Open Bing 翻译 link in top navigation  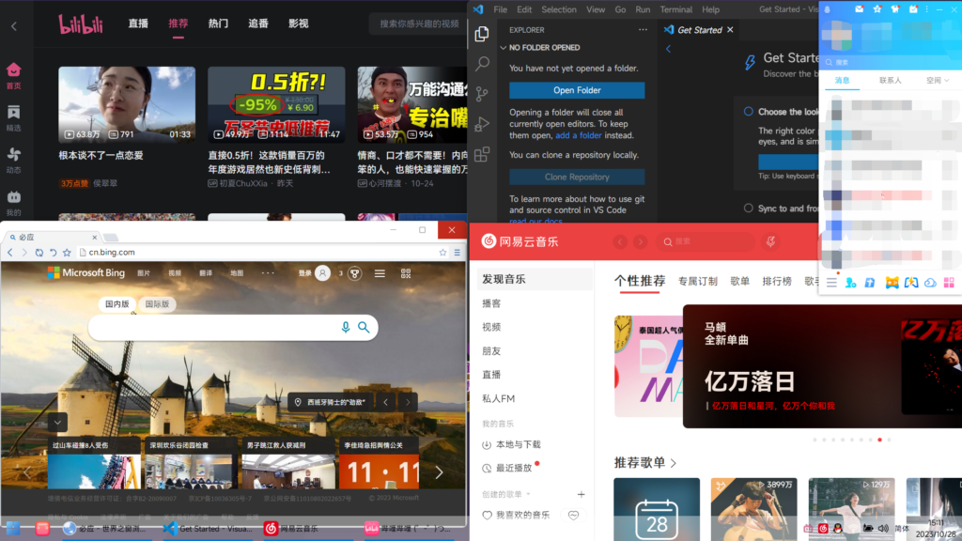(206, 273)
